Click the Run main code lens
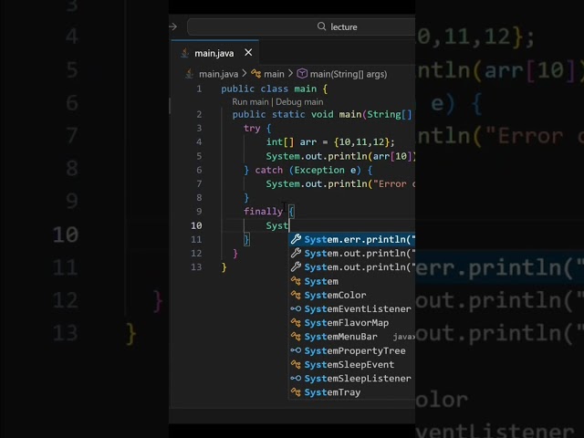Image resolution: width=584 pixels, height=438 pixels. coord(250,101)
